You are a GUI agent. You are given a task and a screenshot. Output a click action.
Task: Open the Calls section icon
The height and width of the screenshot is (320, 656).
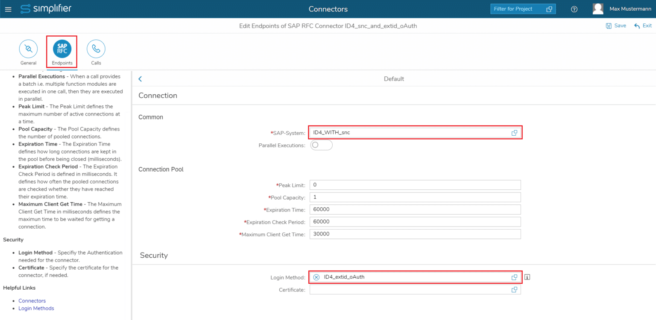pos(96,48)
